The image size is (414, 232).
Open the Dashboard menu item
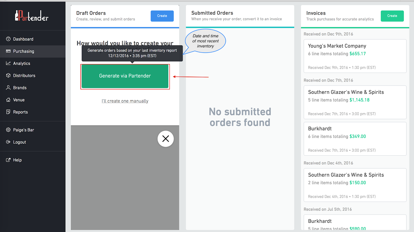pos(33,39)
